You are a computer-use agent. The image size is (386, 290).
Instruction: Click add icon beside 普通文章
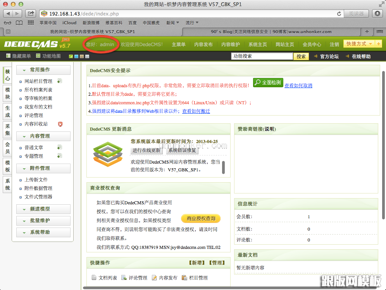click(60, 147)
